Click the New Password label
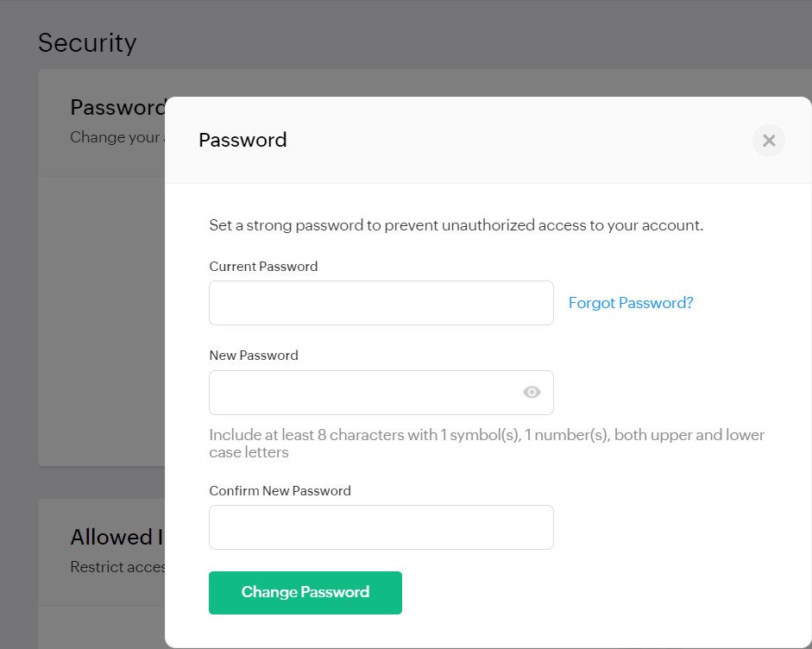812x649 pixels. (253, 355)
